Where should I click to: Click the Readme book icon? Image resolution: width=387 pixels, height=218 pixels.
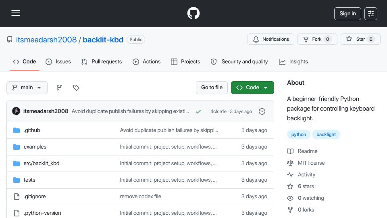[290, 151]
